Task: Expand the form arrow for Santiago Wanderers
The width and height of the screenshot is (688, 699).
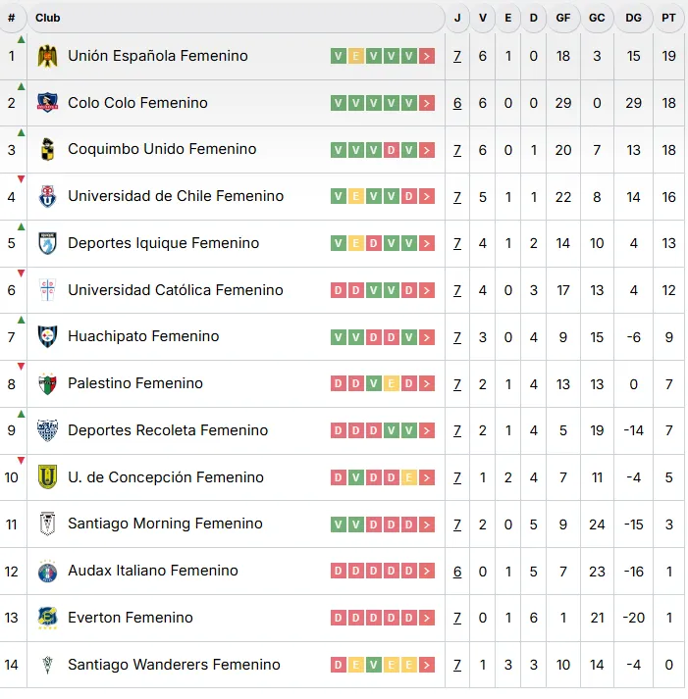Action: 427,665
